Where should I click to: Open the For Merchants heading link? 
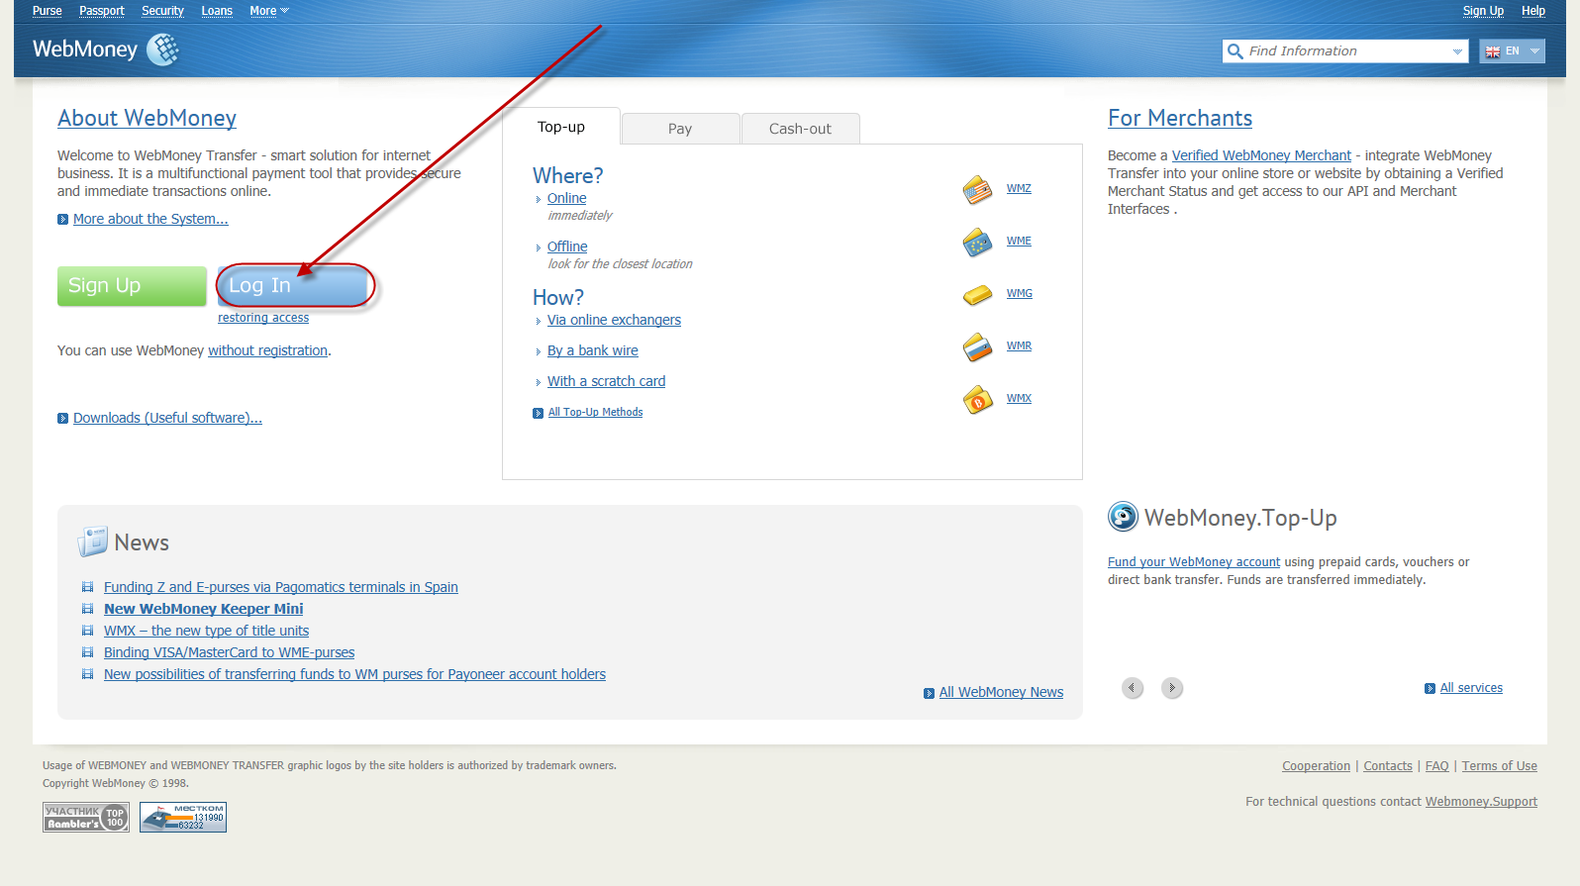1180,118
